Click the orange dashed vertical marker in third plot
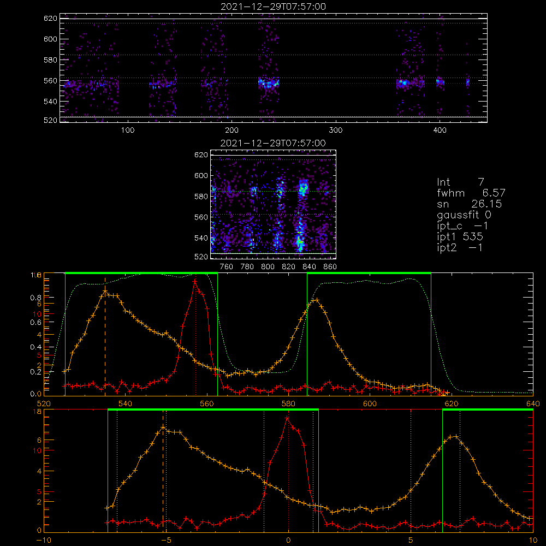This screenshot has width=546, height=546. click(x=105, y=336)
